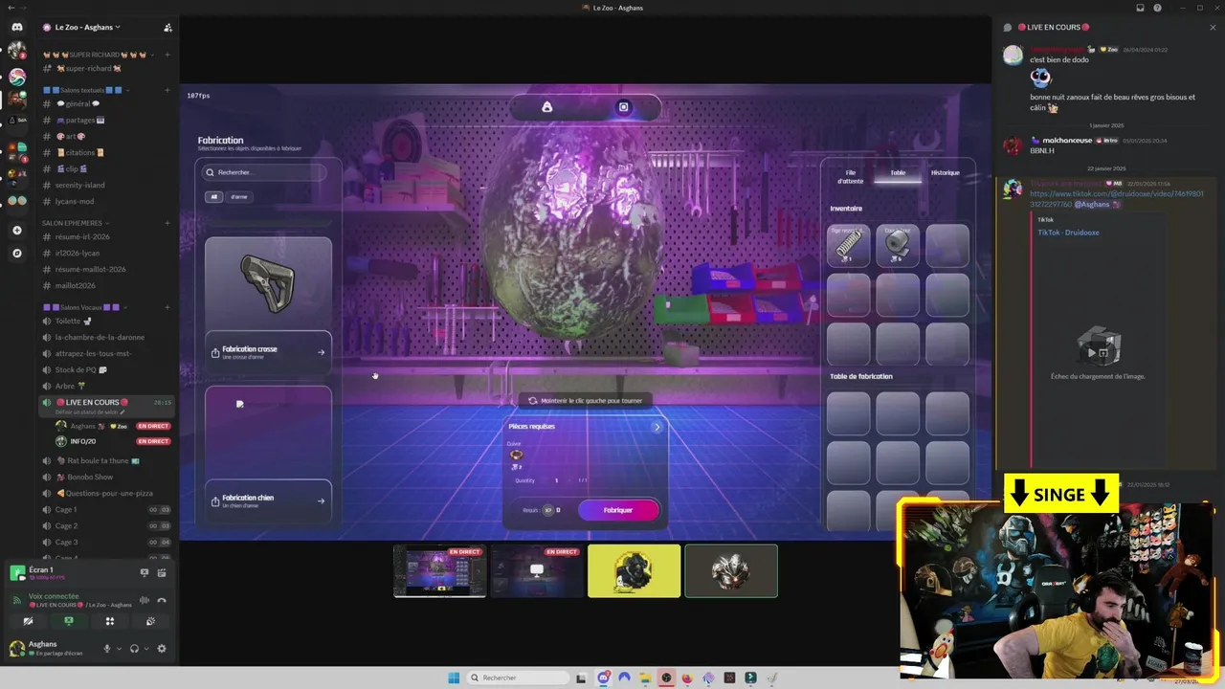
Task: Click the taskbar Rechercher search box
Action: point(519,678)
